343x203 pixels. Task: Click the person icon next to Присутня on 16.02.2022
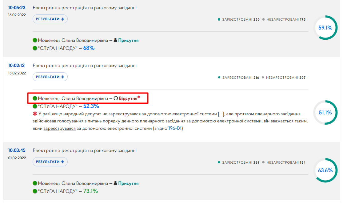[x=115, y=40]
